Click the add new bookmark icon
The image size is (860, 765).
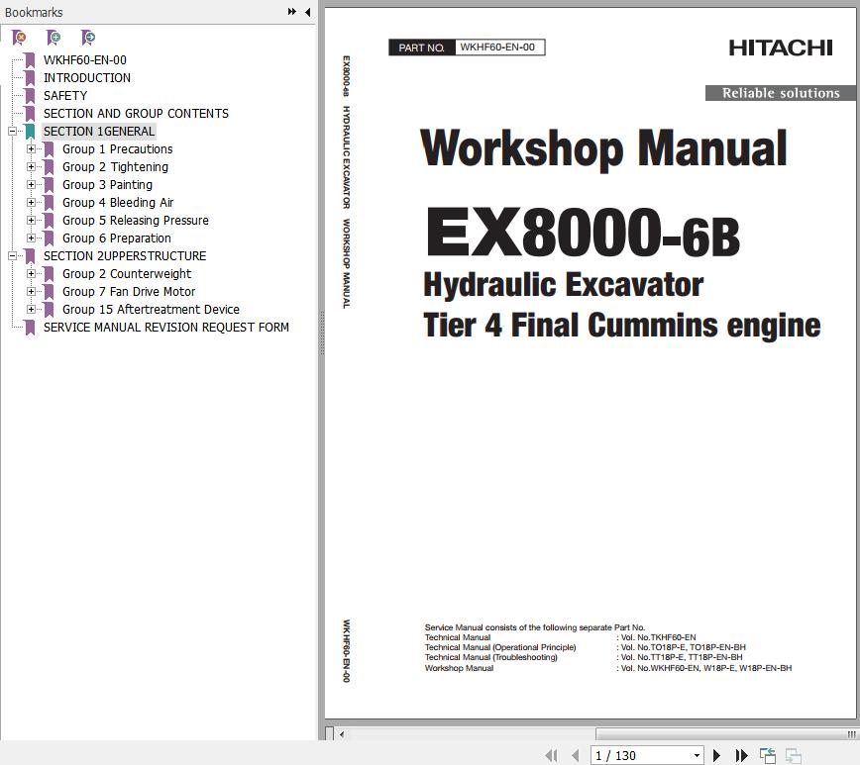54,38
